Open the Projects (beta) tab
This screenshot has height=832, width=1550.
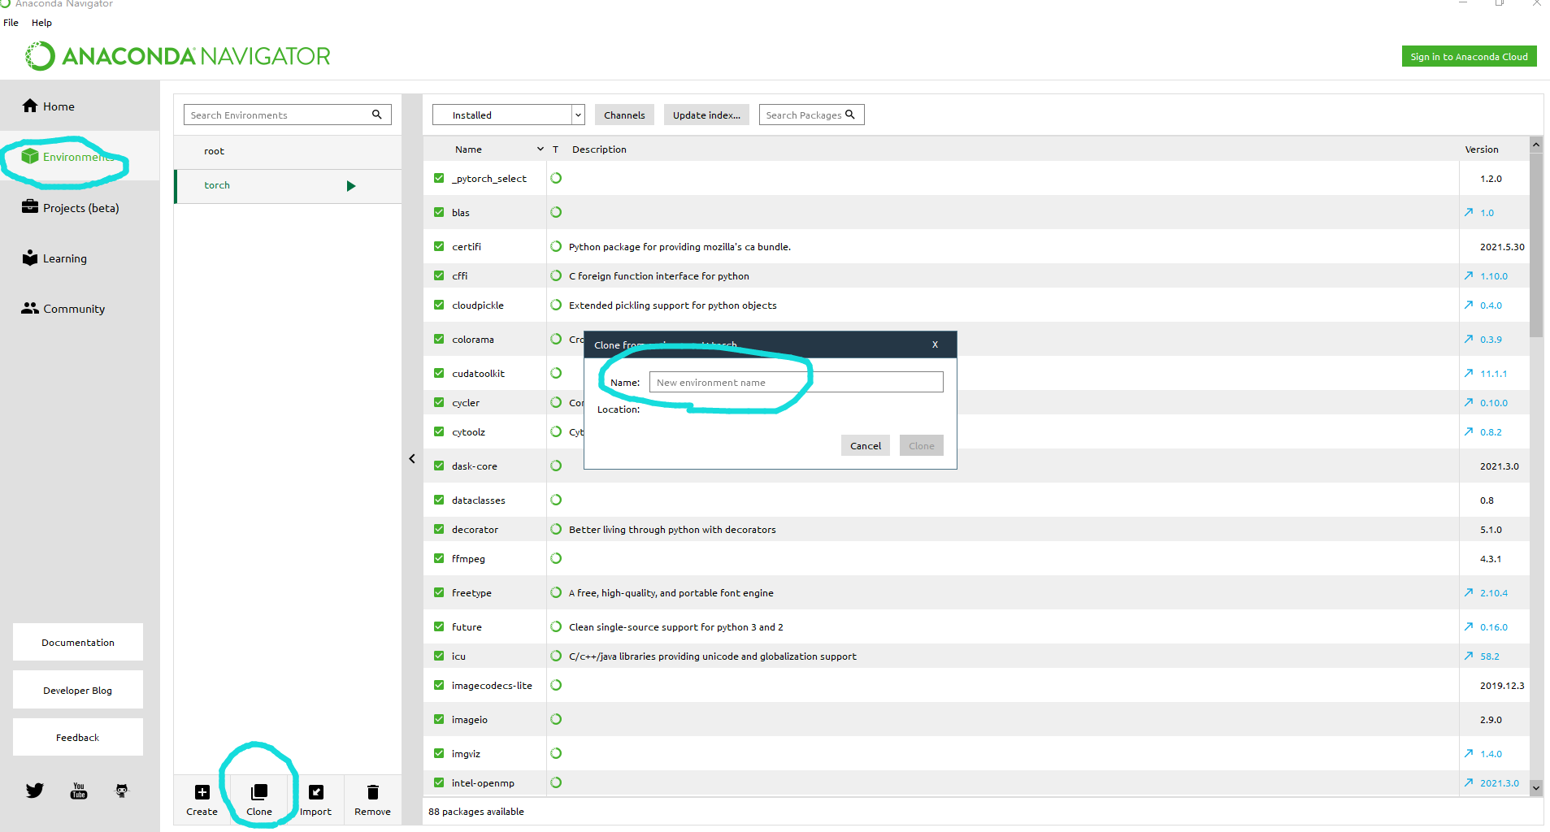tap(80, 208)
